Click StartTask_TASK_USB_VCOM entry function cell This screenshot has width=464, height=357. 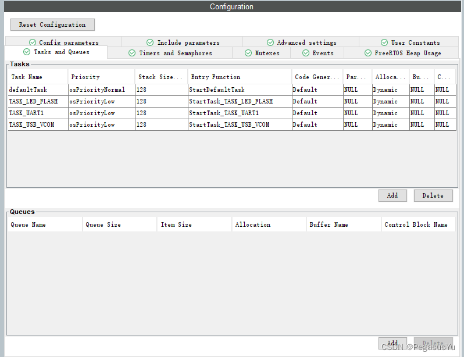tap(229, 124)
